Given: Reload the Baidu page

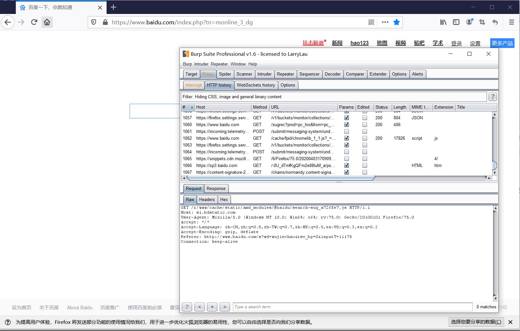Looking at the screenshot, I should (x=34, y=22).
